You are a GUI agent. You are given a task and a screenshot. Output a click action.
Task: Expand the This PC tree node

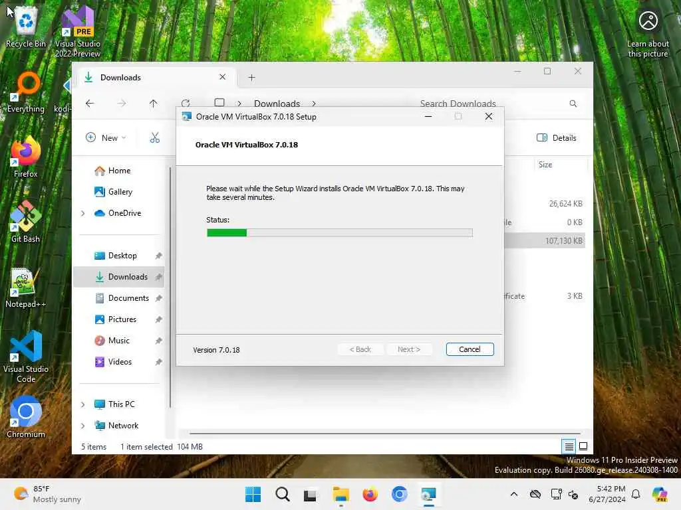(x=83, y=404)
